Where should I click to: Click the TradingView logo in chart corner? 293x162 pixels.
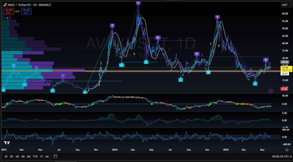[7, 143]
